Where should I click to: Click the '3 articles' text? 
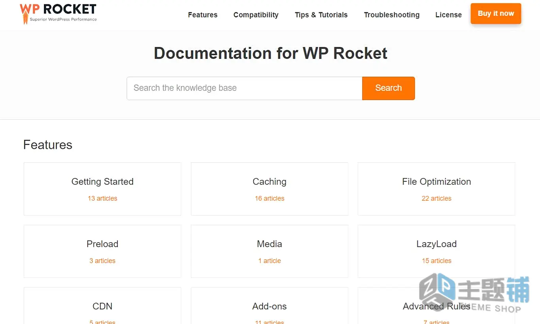(102, 261)
